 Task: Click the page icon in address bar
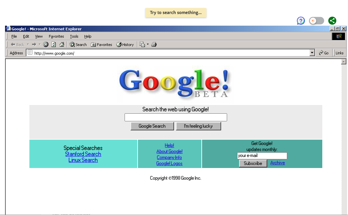coord(30,52)
